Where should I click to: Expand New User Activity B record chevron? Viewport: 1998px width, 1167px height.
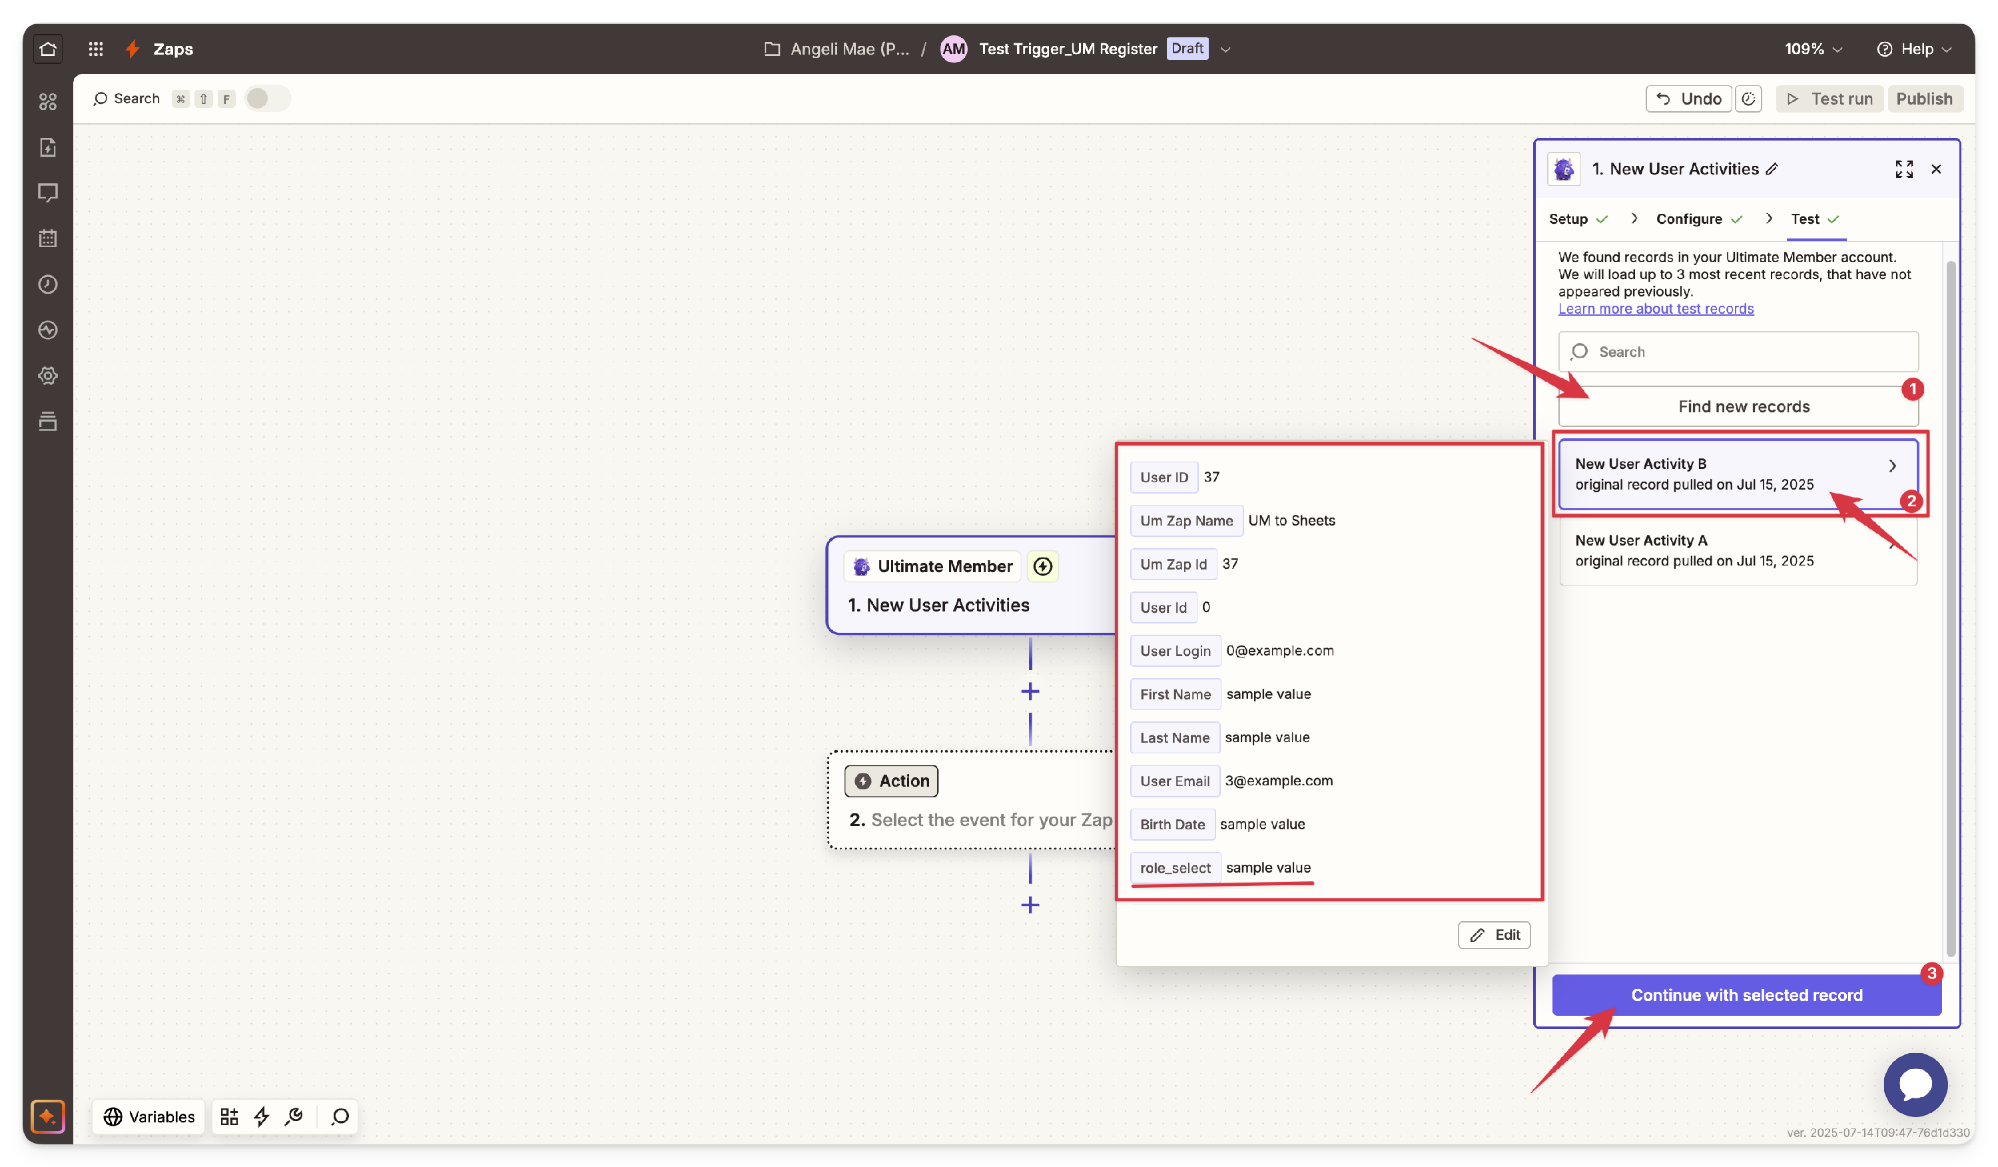pos(1891,466)
